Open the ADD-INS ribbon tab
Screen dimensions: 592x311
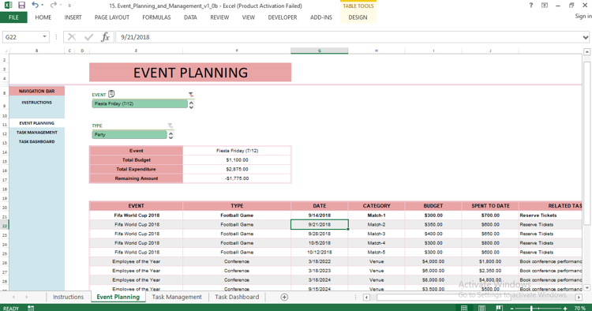coord(321,17)
